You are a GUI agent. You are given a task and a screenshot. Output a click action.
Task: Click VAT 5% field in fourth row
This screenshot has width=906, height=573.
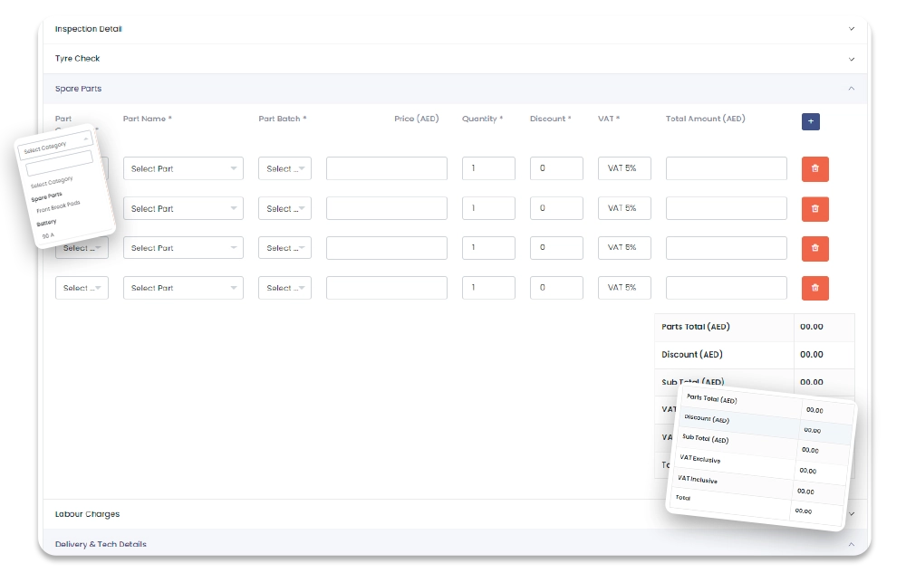(624, 287)
